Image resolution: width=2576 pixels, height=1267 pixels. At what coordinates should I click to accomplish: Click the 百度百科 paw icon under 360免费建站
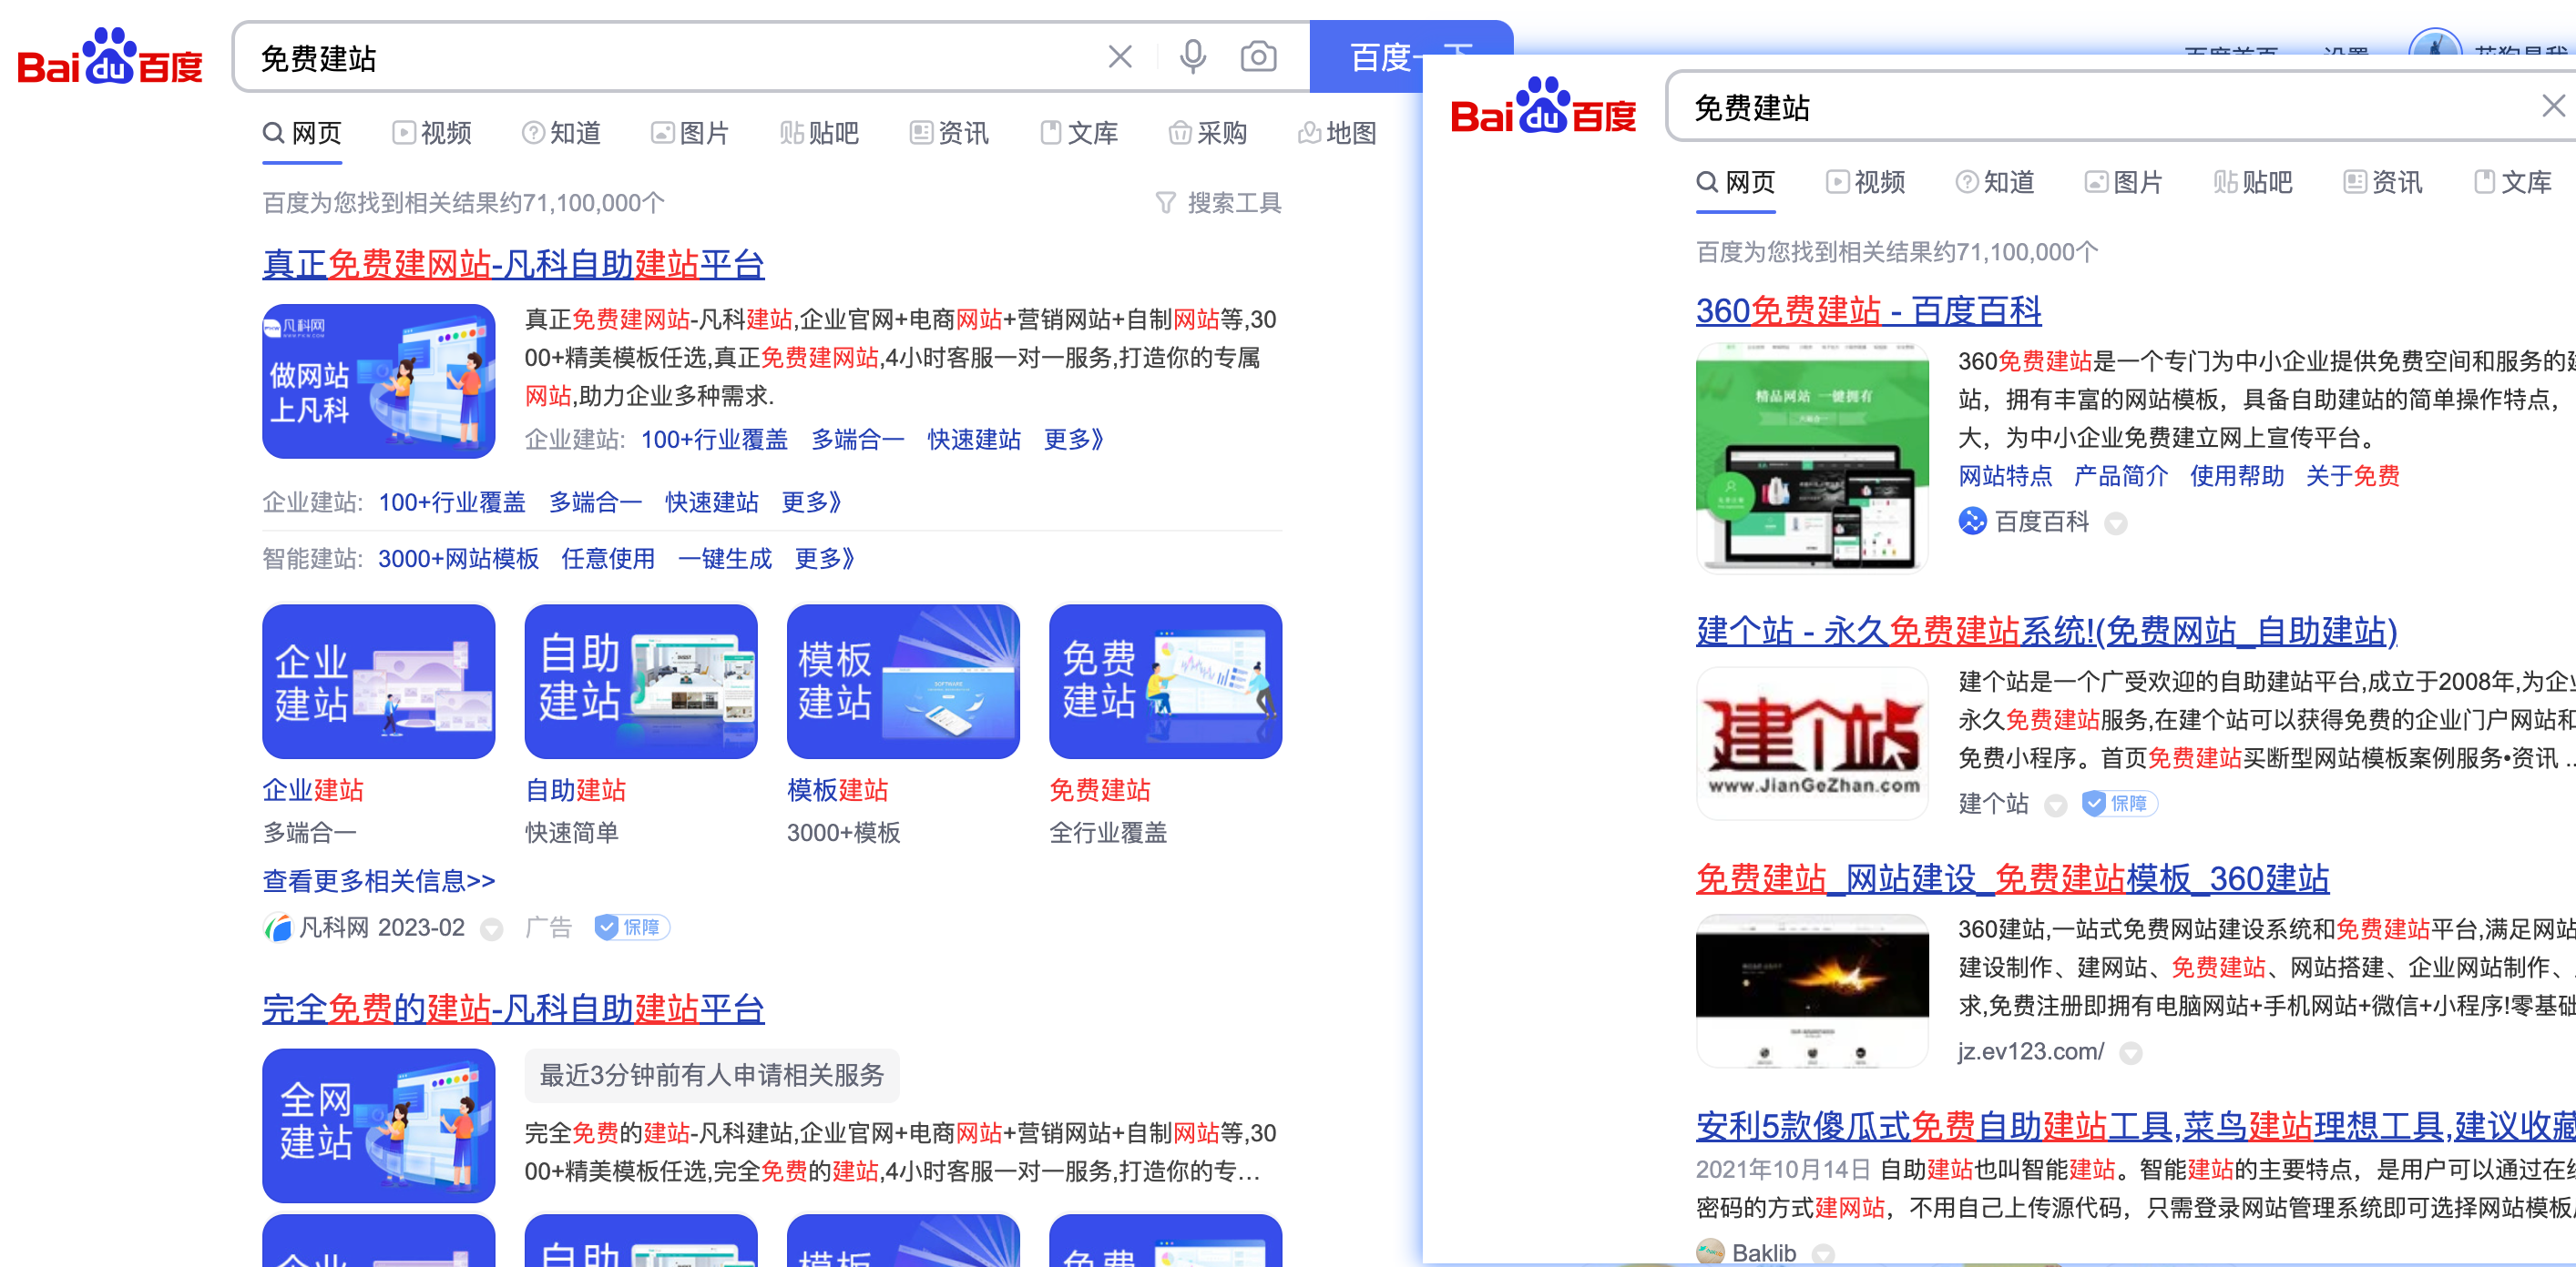click(1972, 522)
